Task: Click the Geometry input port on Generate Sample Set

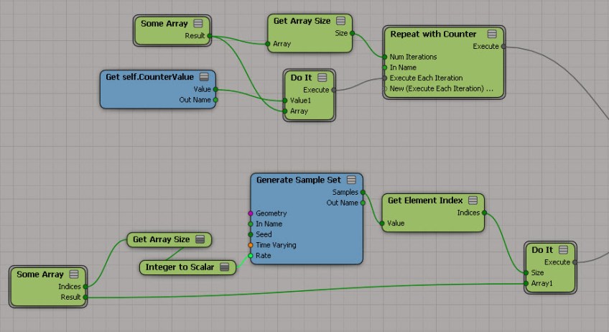Action: [251, 213]
